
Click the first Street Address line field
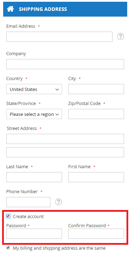click(x=65, y=139)
